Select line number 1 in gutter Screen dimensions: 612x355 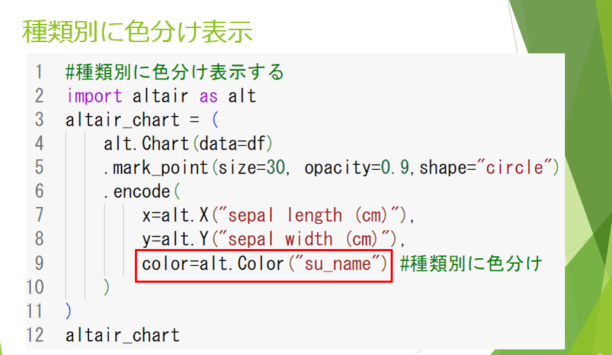pyautogui.click(x=39, y=72)
